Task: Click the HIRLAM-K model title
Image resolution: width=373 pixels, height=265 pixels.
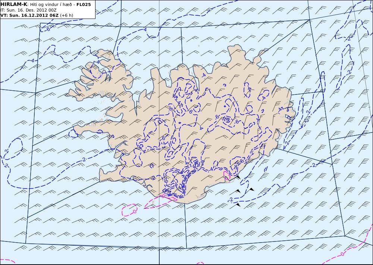Action: [x=13, y=4]
